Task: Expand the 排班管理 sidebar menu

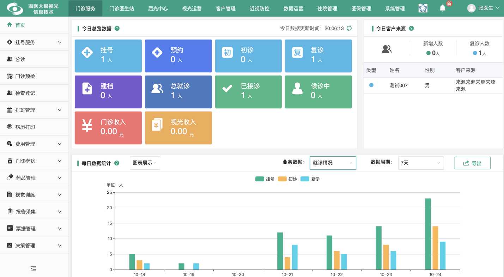Action: tap(34, 110)
